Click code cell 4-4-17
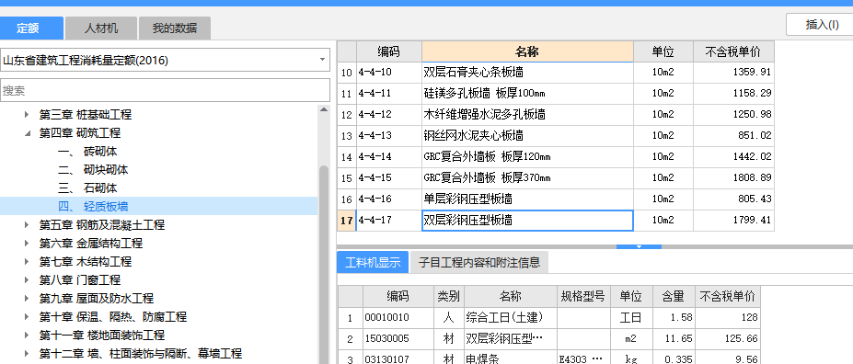This screenshot has width=853, height=364. click(x=389, y=221)
